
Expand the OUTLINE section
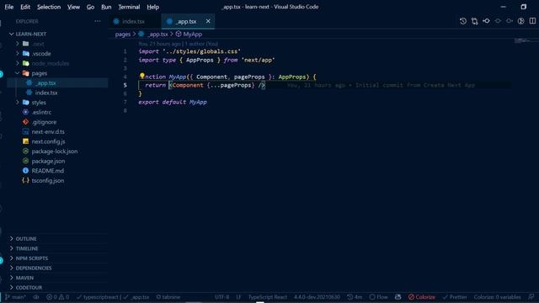click(x=26, y=238)
